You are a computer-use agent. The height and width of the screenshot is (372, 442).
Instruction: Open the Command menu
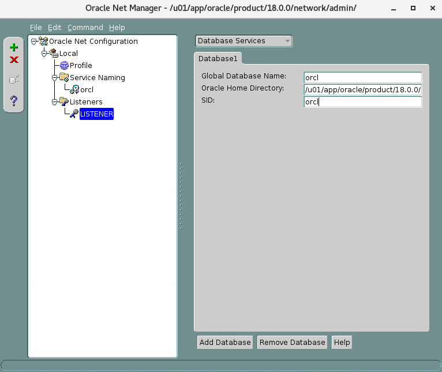pyautogui.click(x=85, y=27)
